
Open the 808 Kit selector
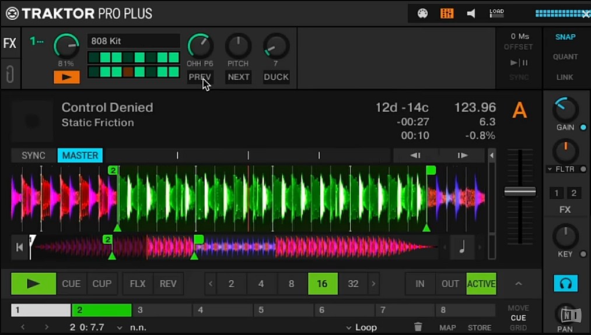coord(134,41)
